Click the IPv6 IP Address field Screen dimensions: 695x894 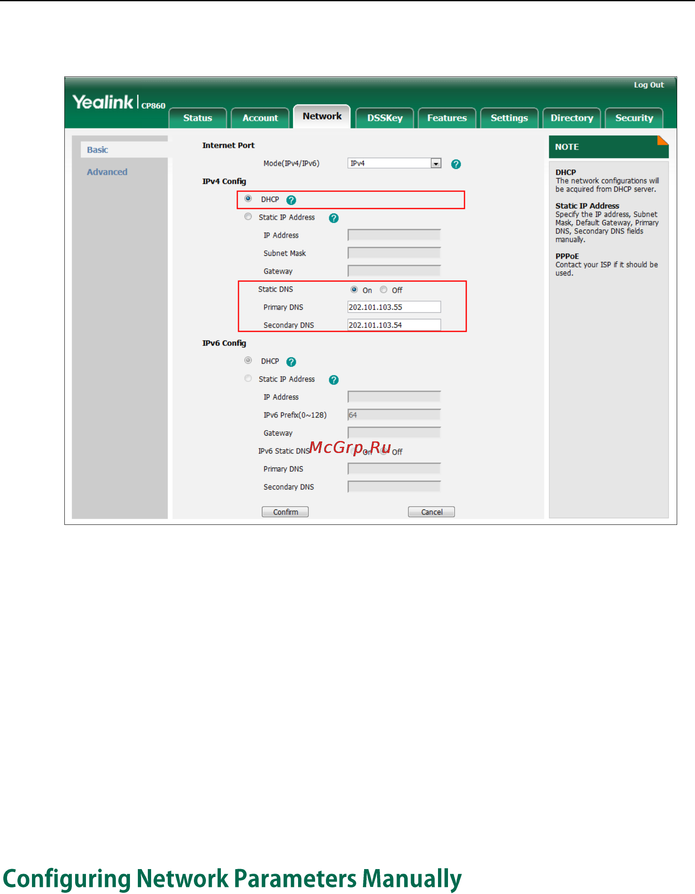pyautogui.click(x=394, y=397)
